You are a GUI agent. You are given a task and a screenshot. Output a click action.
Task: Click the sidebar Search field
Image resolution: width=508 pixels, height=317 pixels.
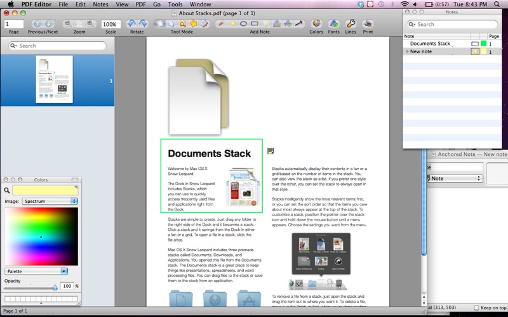[x=57, y=46]
